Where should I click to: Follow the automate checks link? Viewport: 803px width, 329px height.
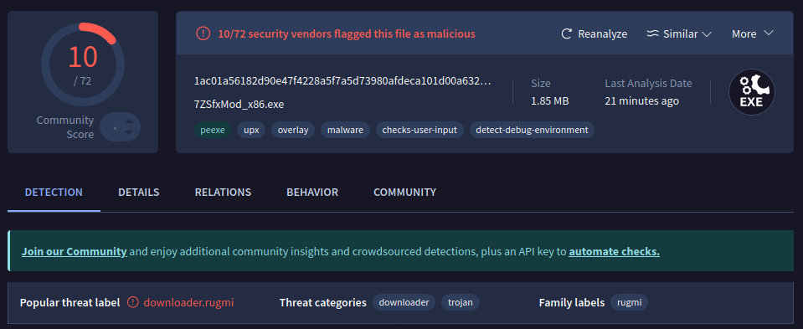[x=614, y=252]
